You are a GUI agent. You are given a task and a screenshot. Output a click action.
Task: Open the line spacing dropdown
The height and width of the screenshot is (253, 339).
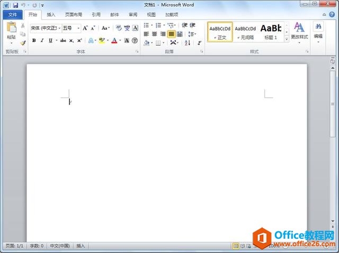(192, 34)
